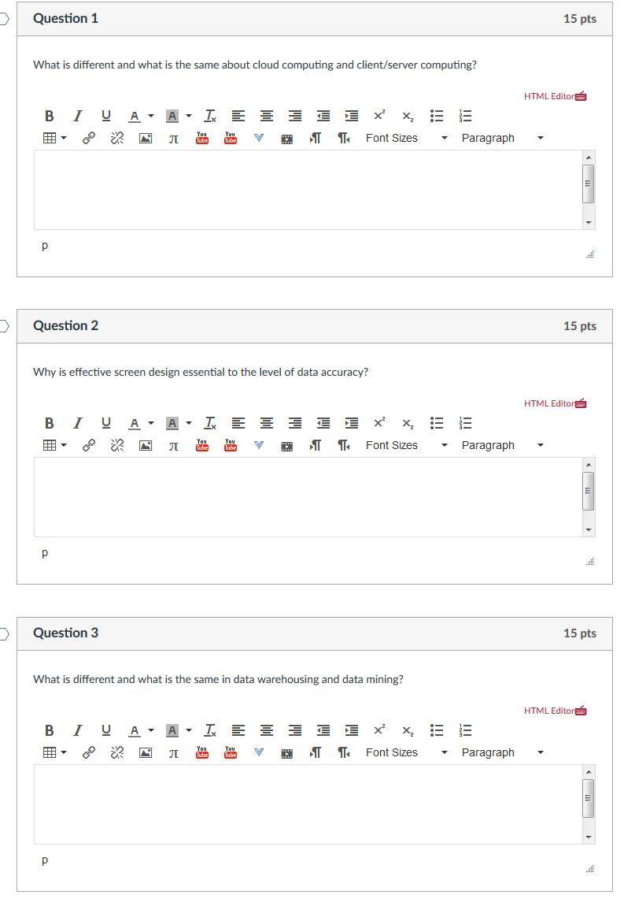
Task: Click Italic icon in Question 2 toolbar
Action: pos(77,424)
